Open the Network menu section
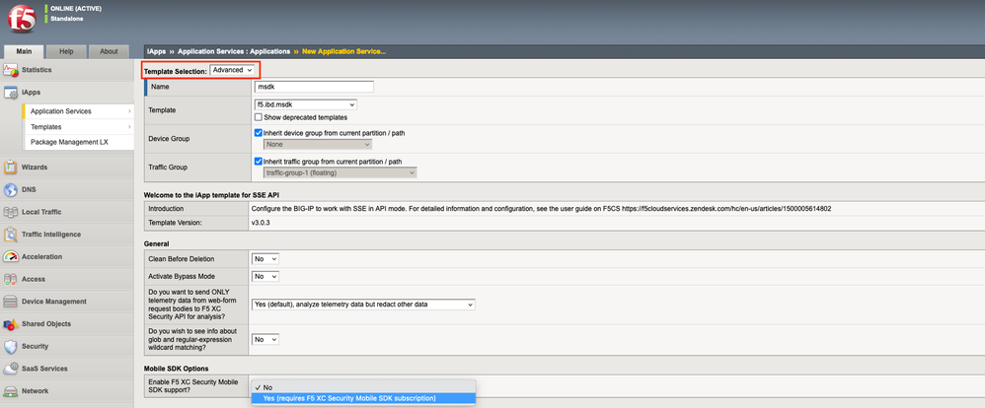Image resolution: width=985 pixels, height=408 pixels. [67, 391]
